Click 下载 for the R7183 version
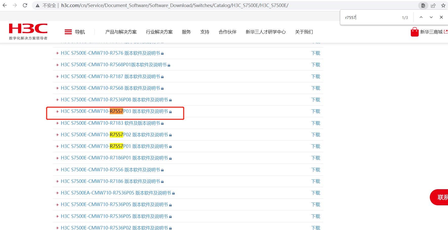The image size is (448, 230). (x=316, y=123)
